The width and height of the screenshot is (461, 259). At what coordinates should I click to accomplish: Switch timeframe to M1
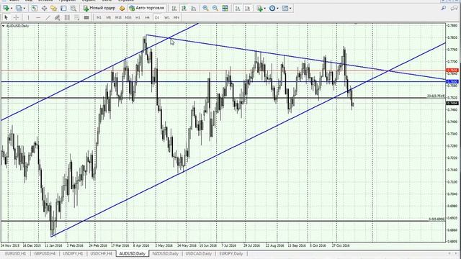tap(99, 17)
